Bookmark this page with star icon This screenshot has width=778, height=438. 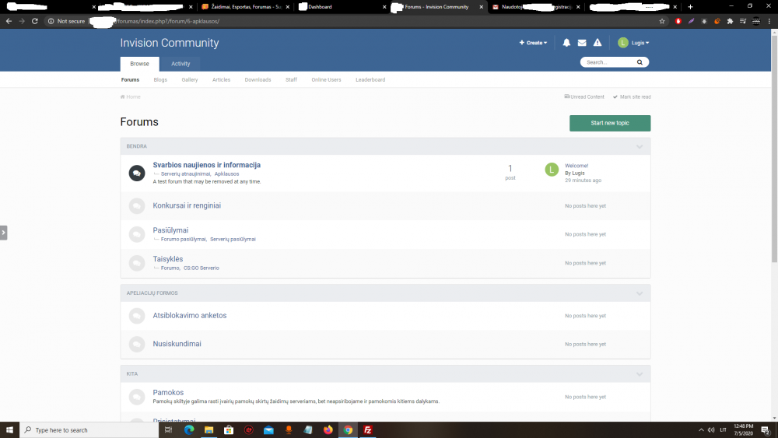(662, 21)
